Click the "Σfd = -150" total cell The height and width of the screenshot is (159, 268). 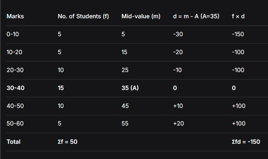click(246, 142)
